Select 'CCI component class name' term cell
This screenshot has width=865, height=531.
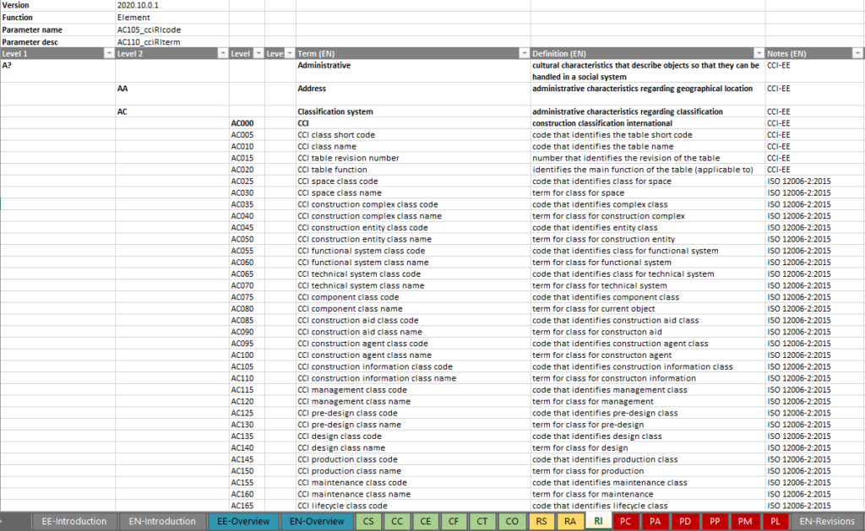413,309
